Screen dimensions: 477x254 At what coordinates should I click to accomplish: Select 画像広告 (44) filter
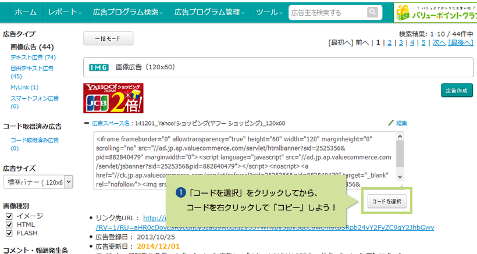(x=32, y=46)
